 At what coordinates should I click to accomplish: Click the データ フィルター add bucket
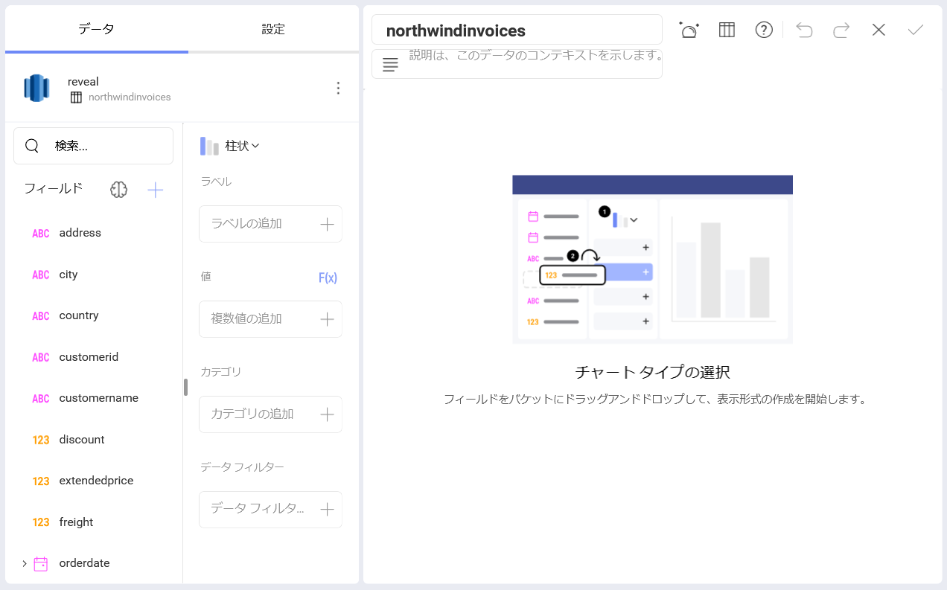[270, 510]
